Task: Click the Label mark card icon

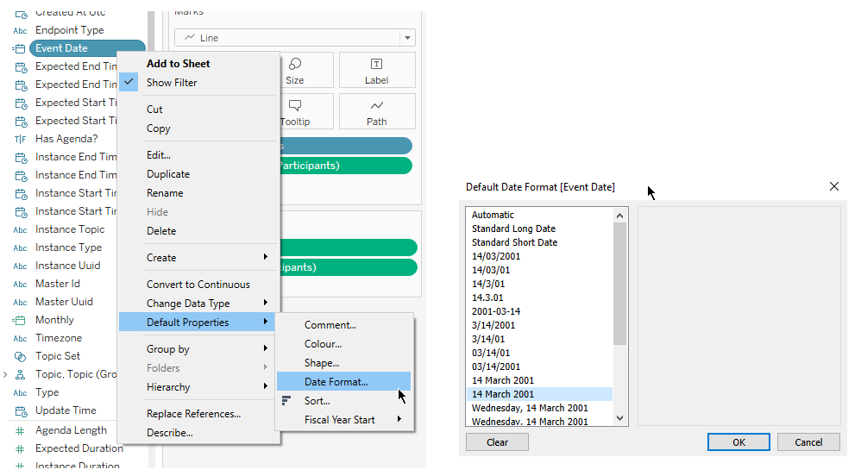Action: click(376, 64)
